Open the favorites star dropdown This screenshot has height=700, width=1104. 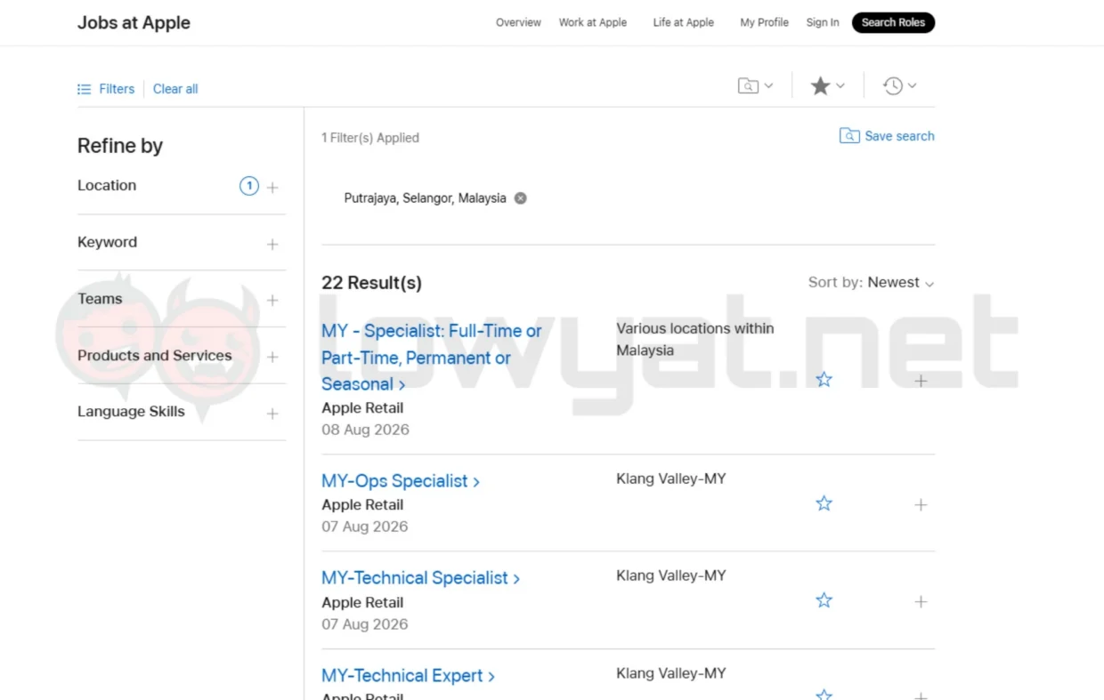click(x=827, y=86)
